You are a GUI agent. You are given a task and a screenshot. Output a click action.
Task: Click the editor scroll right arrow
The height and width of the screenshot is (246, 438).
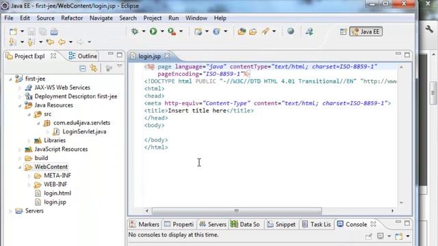click(x=392, y=211)
